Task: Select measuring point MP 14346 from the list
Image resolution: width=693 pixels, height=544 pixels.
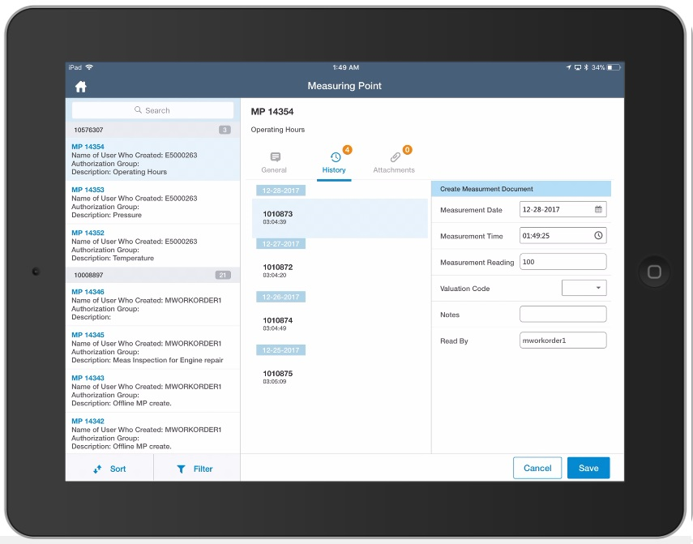Action: coord(152,302)
